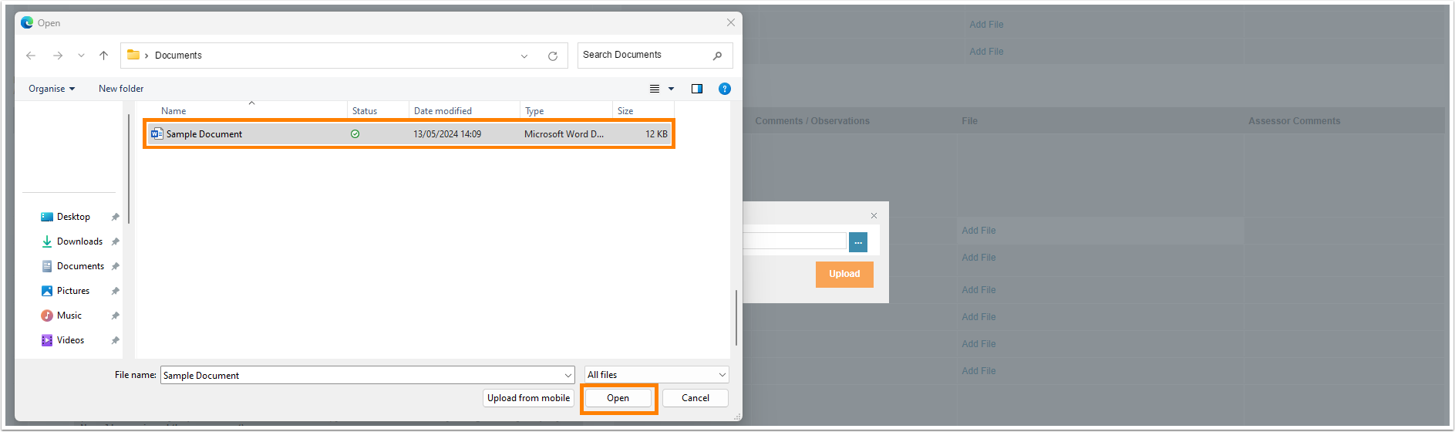Click the search magnifier icon
Viewport: 1455px width, 432px height.
(717, 56)
